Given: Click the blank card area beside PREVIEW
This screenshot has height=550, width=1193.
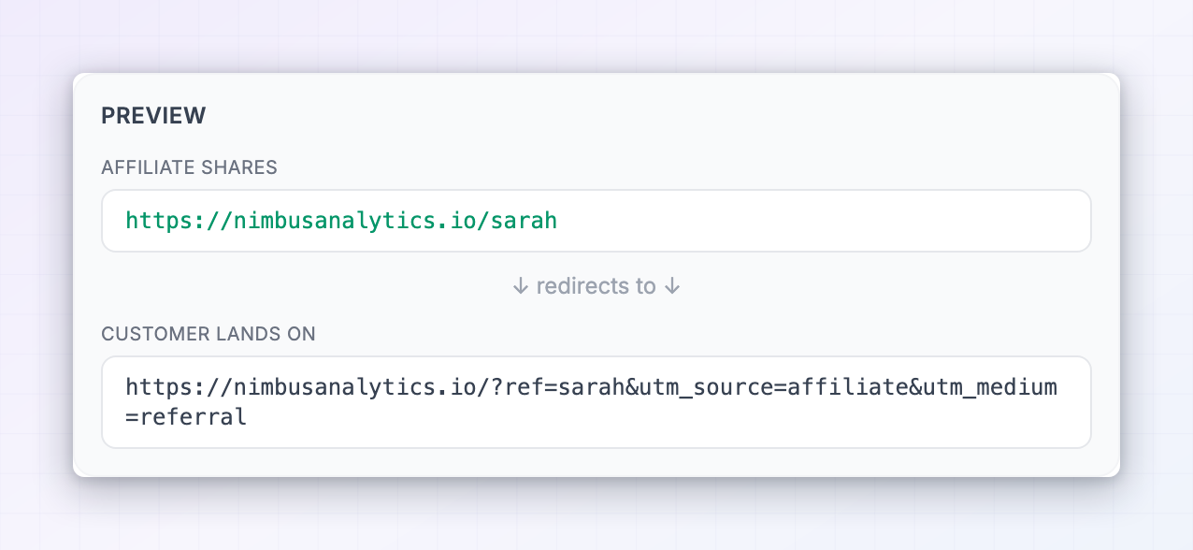Looking at the screenshot, I should pos(654,116).
